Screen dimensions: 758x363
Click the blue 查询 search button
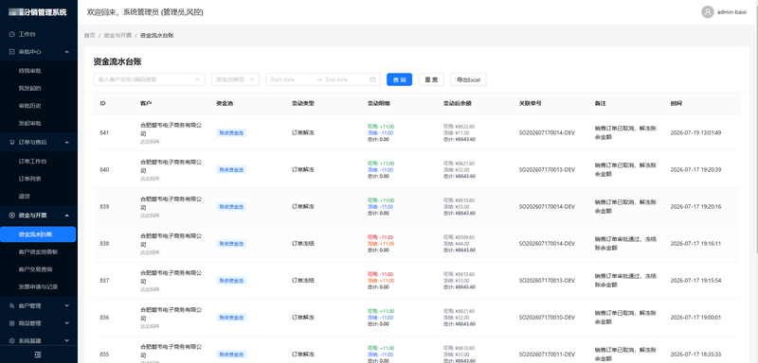click(x=399, y=79)
